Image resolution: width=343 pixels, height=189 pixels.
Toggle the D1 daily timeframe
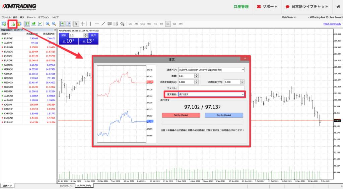point(168,24)
